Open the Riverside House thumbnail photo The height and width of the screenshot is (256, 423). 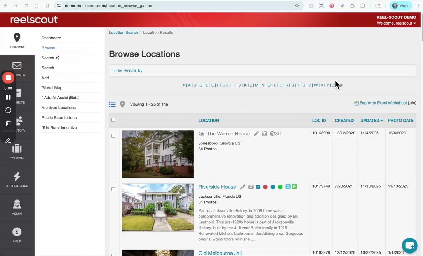pyautogui.click(x=158, y=208)
